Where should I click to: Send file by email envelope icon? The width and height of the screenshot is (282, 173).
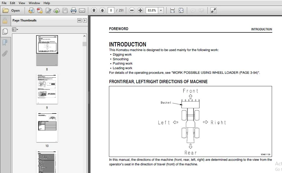(82, 10)
